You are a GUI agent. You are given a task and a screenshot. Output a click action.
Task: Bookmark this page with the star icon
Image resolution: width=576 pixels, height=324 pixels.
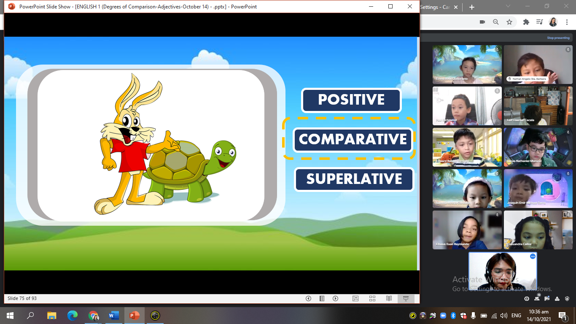[x=509, y=22]
